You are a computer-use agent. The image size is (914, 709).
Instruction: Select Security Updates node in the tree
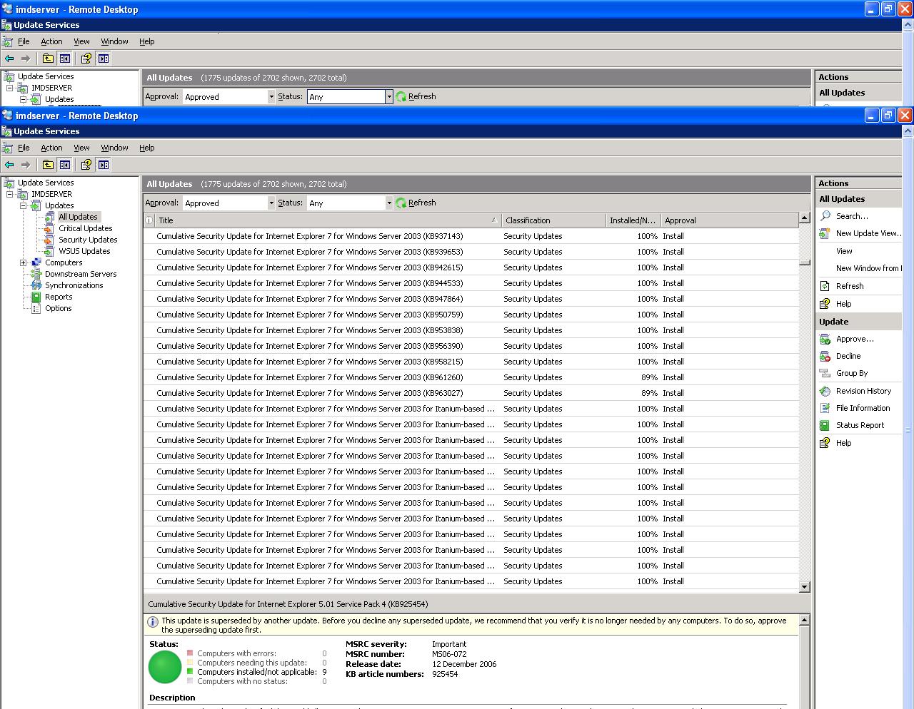(88, 240)
